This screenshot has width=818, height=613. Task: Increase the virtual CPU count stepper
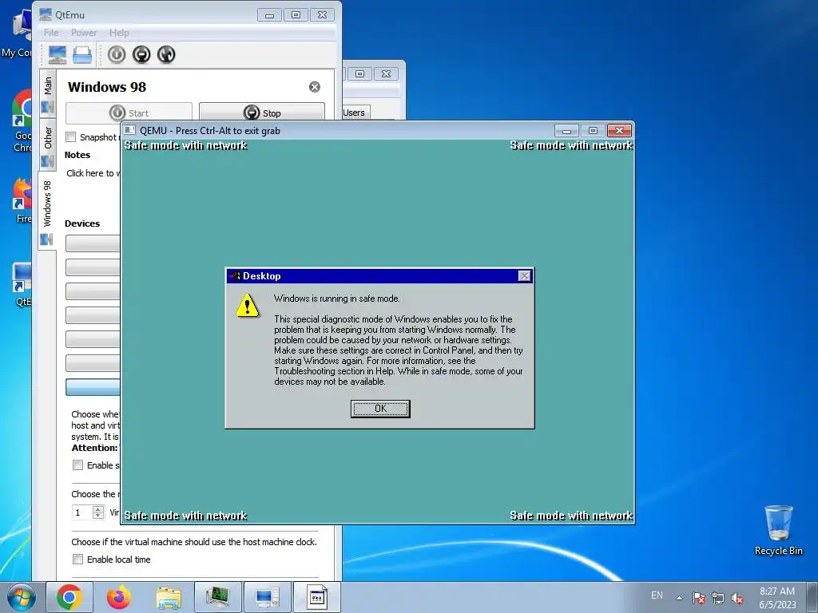(x=98, y=508)
